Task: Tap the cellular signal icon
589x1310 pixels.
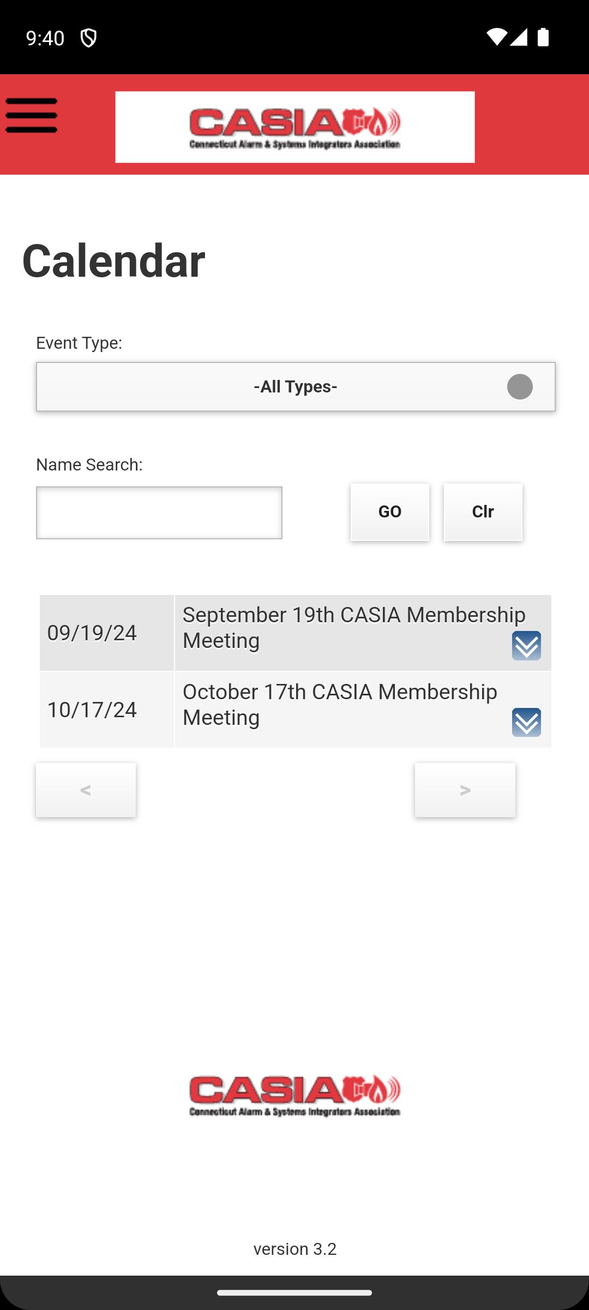Action: (x=519, y=37)
